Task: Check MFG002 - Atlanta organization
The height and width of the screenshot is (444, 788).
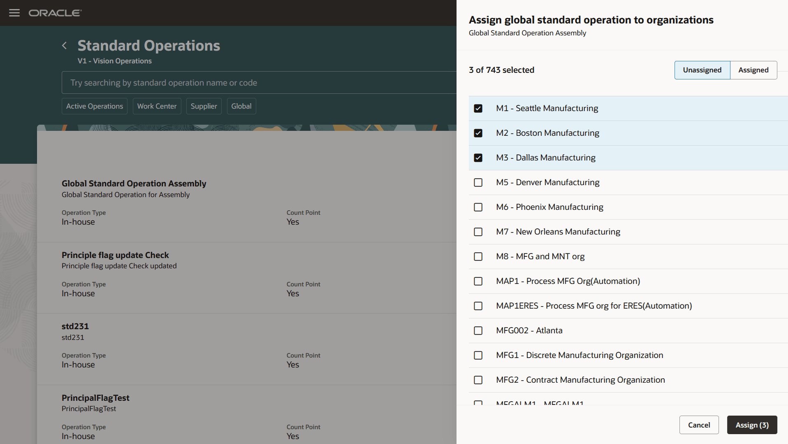Action: coord(478,330)
